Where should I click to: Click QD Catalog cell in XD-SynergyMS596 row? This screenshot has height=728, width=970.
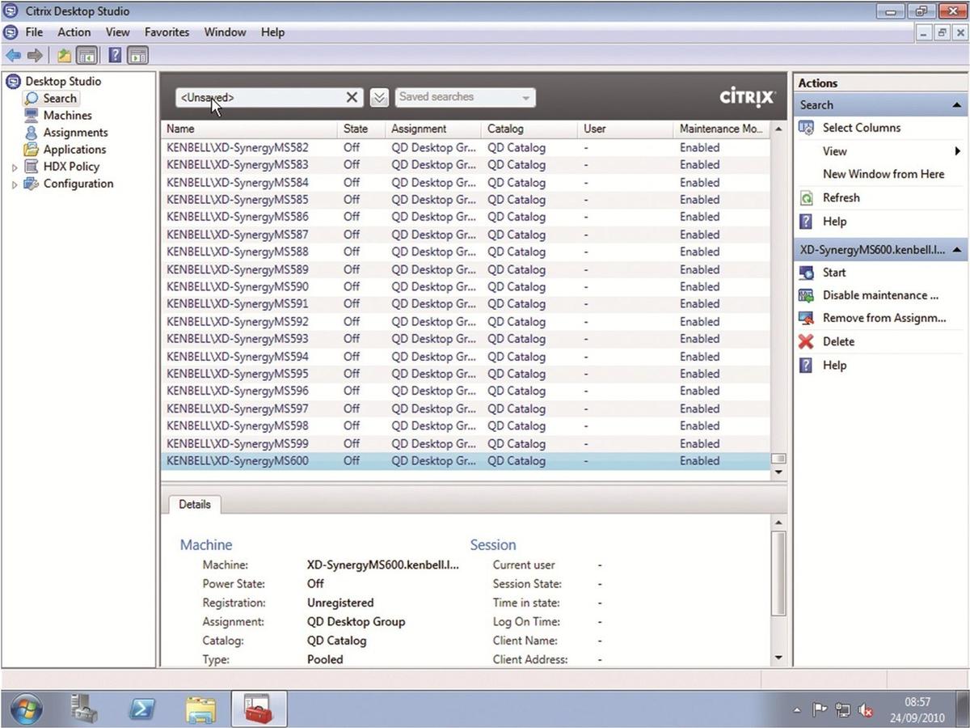517,392
